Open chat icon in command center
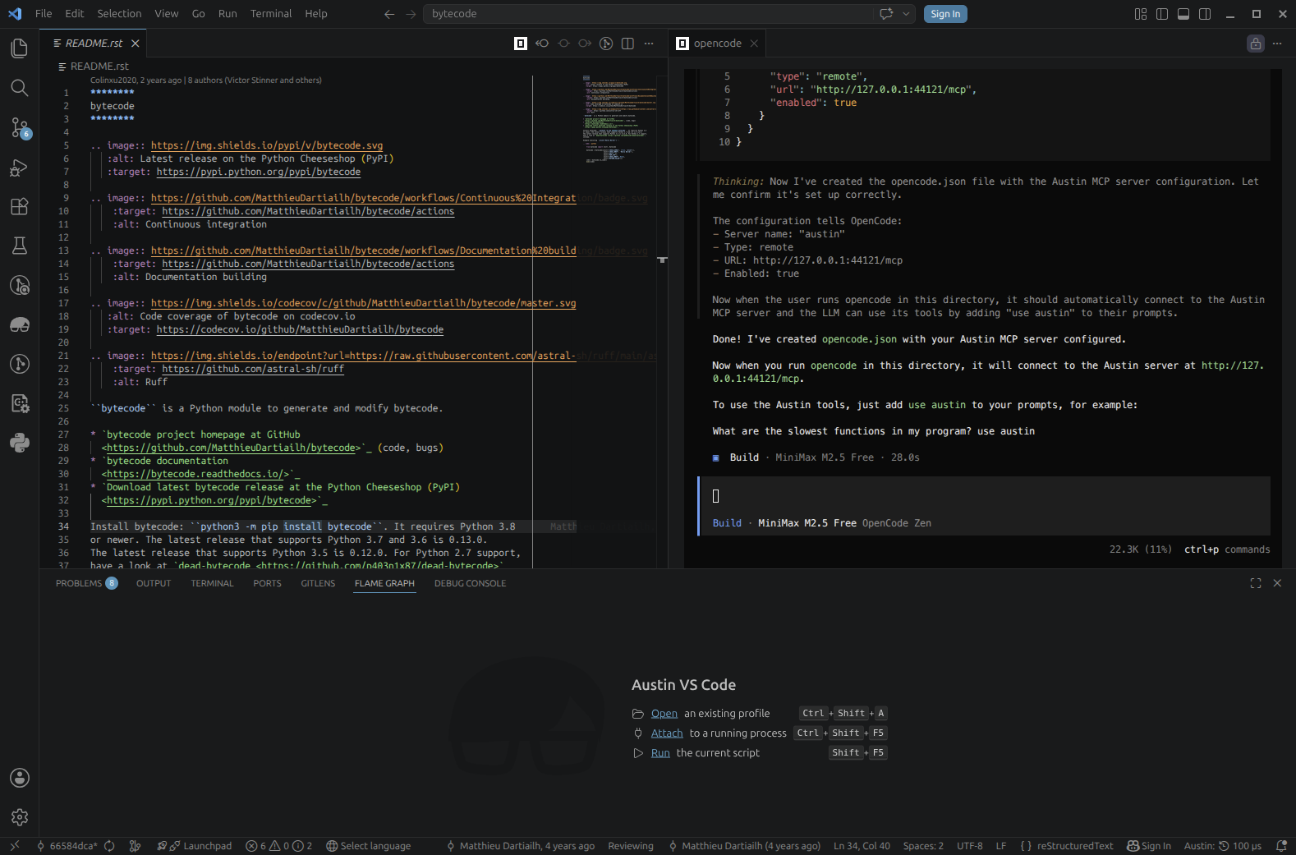Image resolution: width=1296 pixels, height=855 pixels. click(886, 14)
